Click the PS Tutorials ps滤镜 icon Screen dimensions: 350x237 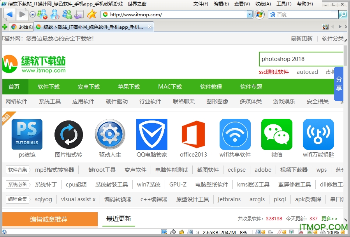tap(27, 134)
